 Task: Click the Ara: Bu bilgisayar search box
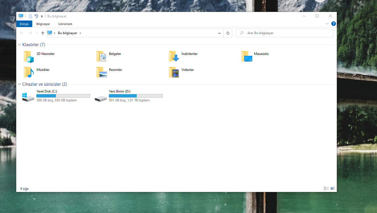coord(285,33)
